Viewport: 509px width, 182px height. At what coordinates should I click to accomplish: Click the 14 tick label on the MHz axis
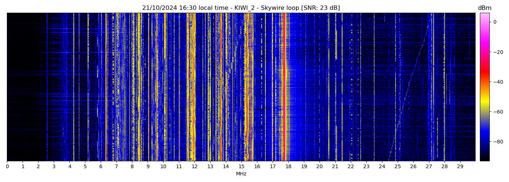click(226, 167)
